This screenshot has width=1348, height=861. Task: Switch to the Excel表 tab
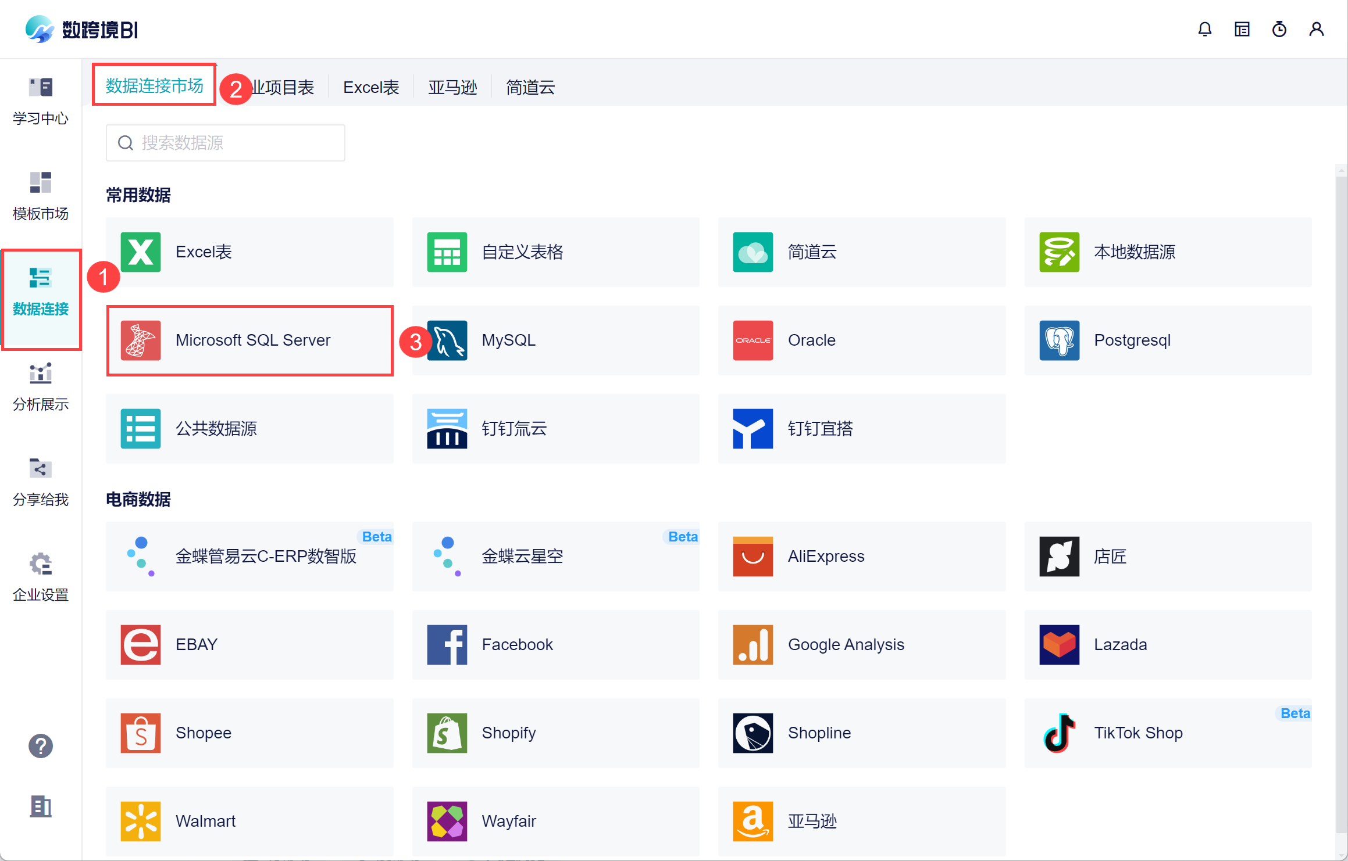371,87
